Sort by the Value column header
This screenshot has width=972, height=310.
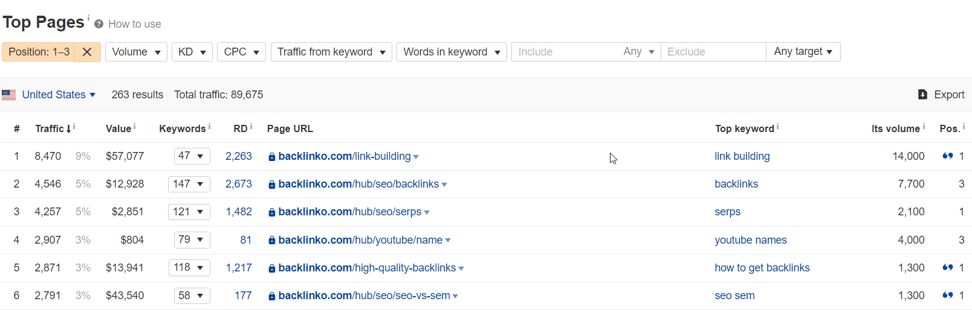click(x=118, y=128)
